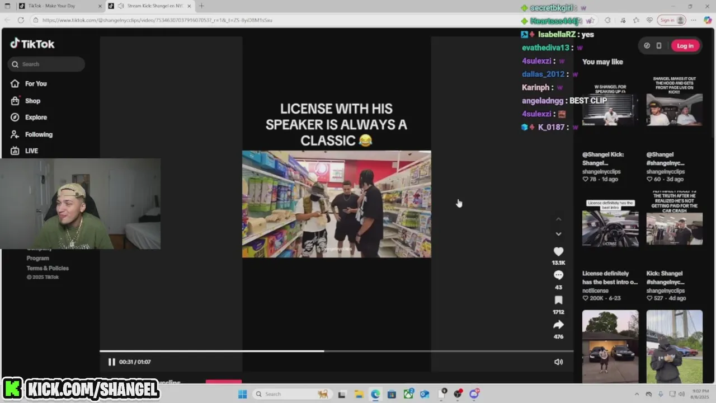
Task: Click the browser Sign in button
Action: [x=672, y=20]
